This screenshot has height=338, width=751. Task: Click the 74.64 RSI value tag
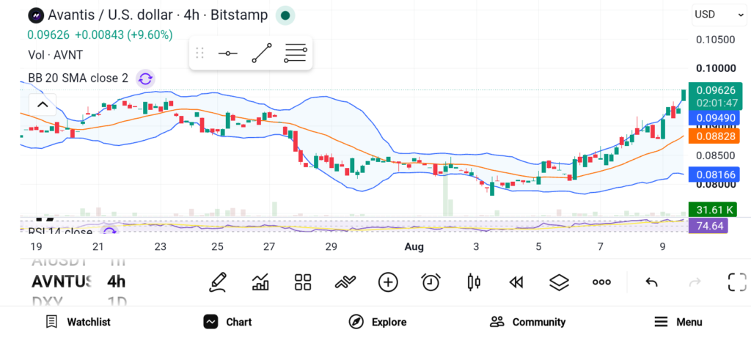708,226
